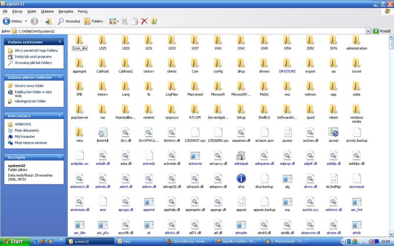Select the actmovie application icon
Image resolution: width=394 pixels, height=246 pixels.
click(195, 155)
